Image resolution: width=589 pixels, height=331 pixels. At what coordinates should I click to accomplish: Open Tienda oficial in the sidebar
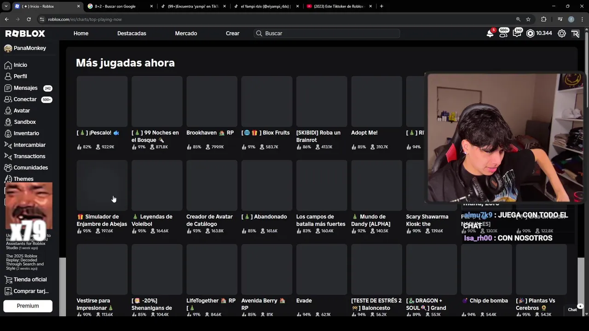tap(29, 280)
